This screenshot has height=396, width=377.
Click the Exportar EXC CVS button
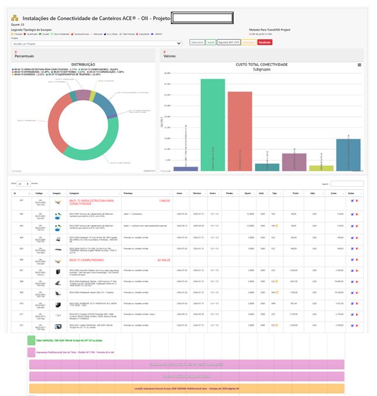(x=228, y=43)
